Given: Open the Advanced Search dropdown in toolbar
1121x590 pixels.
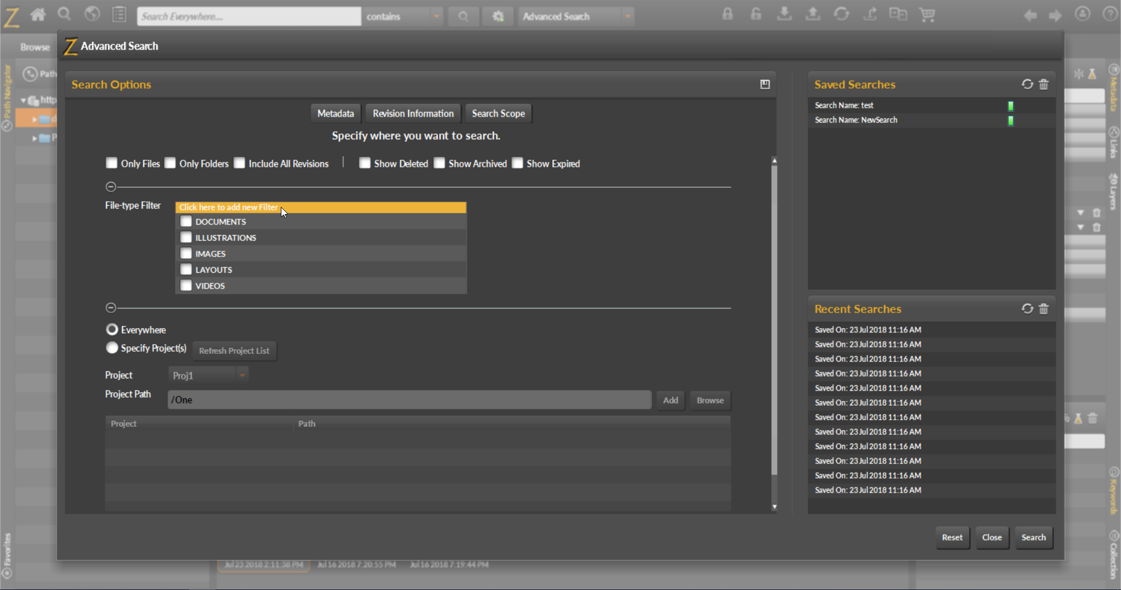Looking at the screenshot, I should pyautogui.click(x=576, y=16).
